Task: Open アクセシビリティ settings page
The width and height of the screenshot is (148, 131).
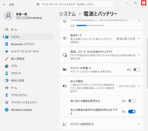Action: [28, 95]
